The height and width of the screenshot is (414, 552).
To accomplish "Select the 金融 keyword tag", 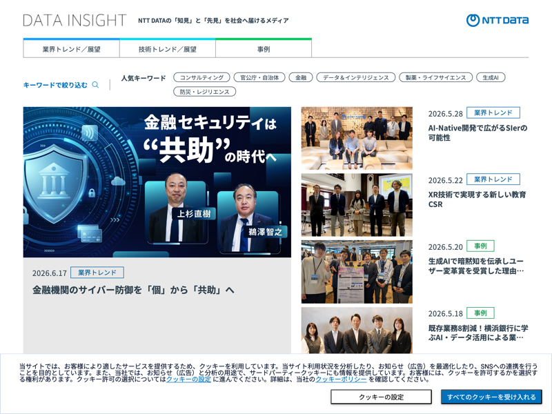I will point(301,77).
